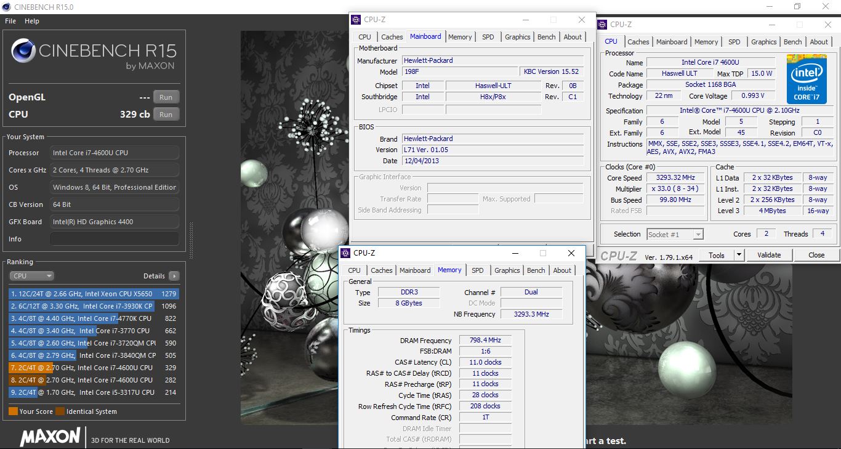
Task: Select ranking row Core i7-3720QM score 590
Action: tap(93, 343)
